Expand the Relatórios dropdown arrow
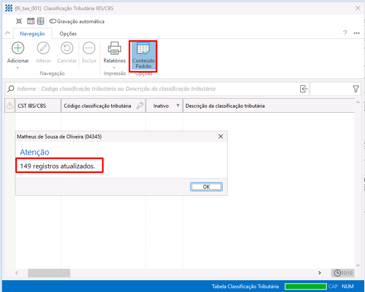 (114, 68)
